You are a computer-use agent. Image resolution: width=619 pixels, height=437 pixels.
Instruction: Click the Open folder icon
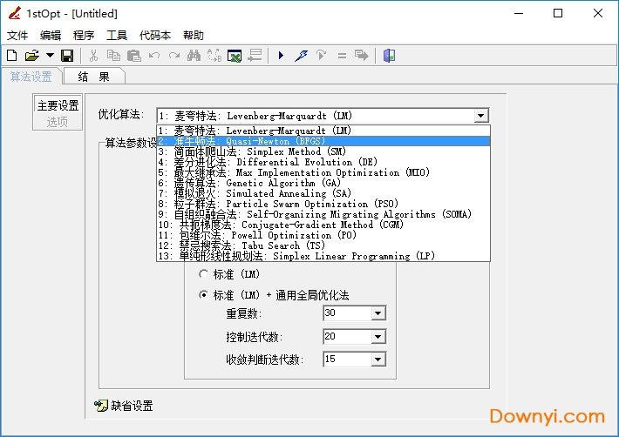point(31,56)
